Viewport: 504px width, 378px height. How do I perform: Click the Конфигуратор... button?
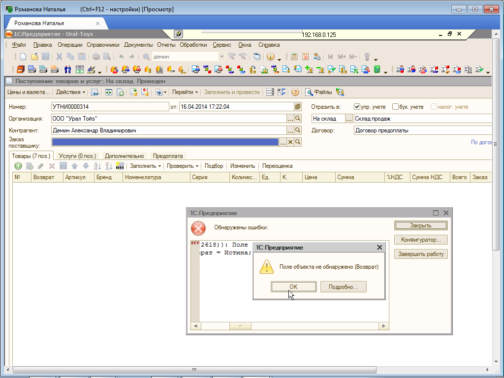pyautogui.click(x=421, y=240)
